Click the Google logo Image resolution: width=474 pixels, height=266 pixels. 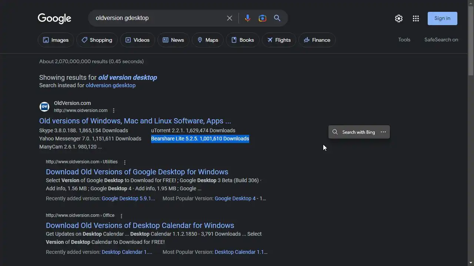[54, 18]
